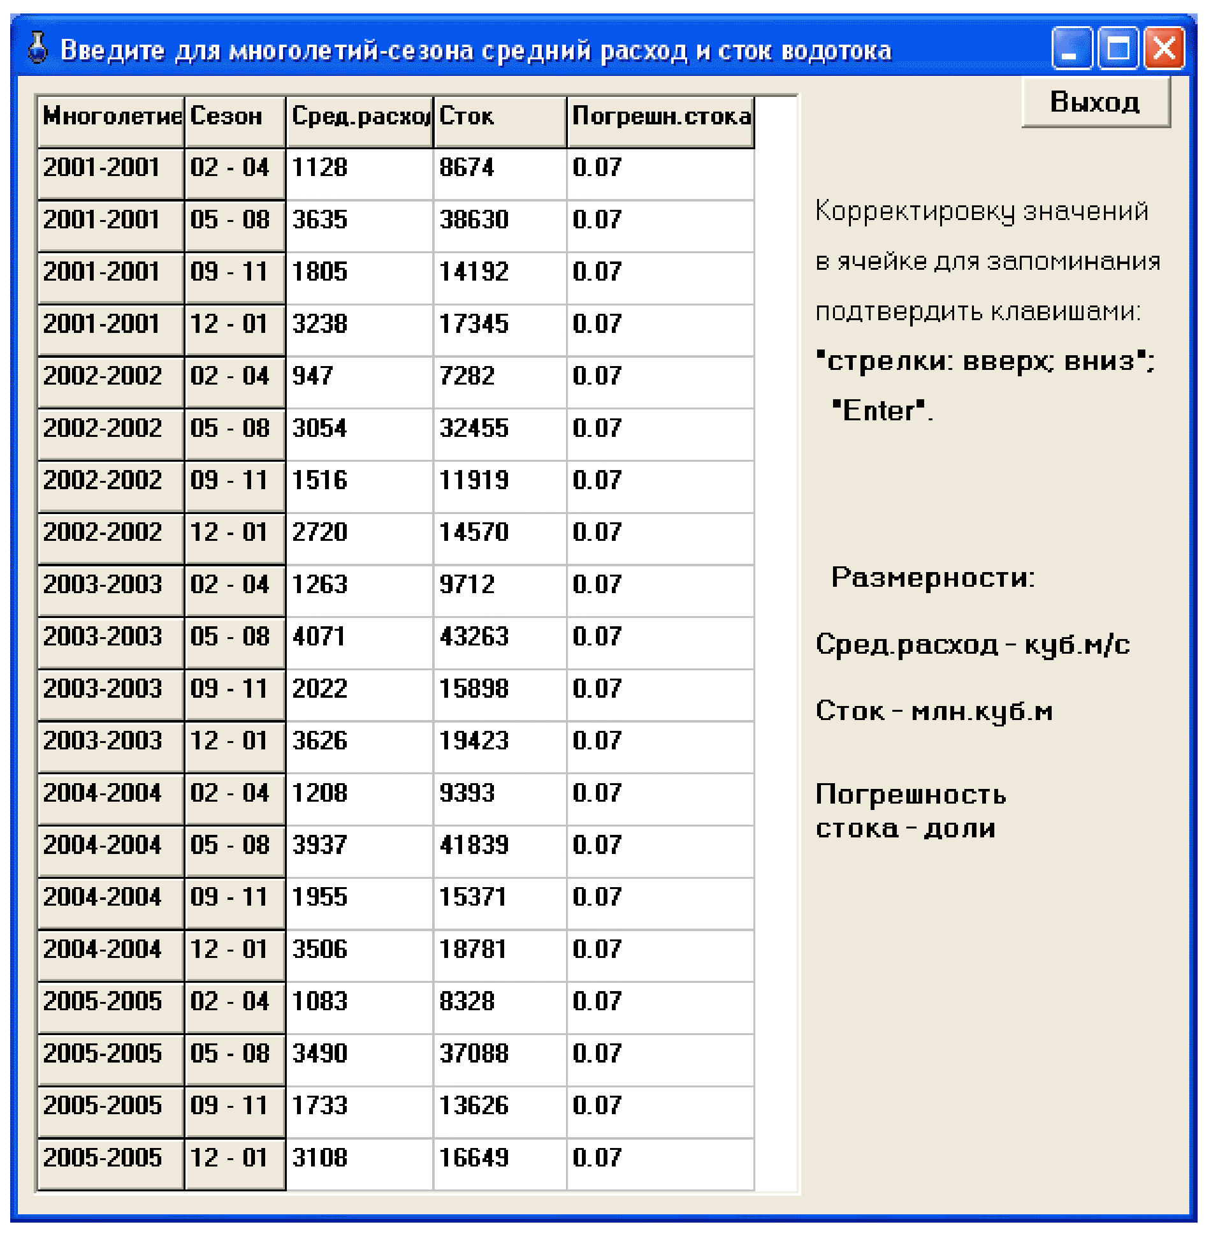Click the runoff value 14192
Viewport: 1211px width, 1236px height.
click(500, 279)
